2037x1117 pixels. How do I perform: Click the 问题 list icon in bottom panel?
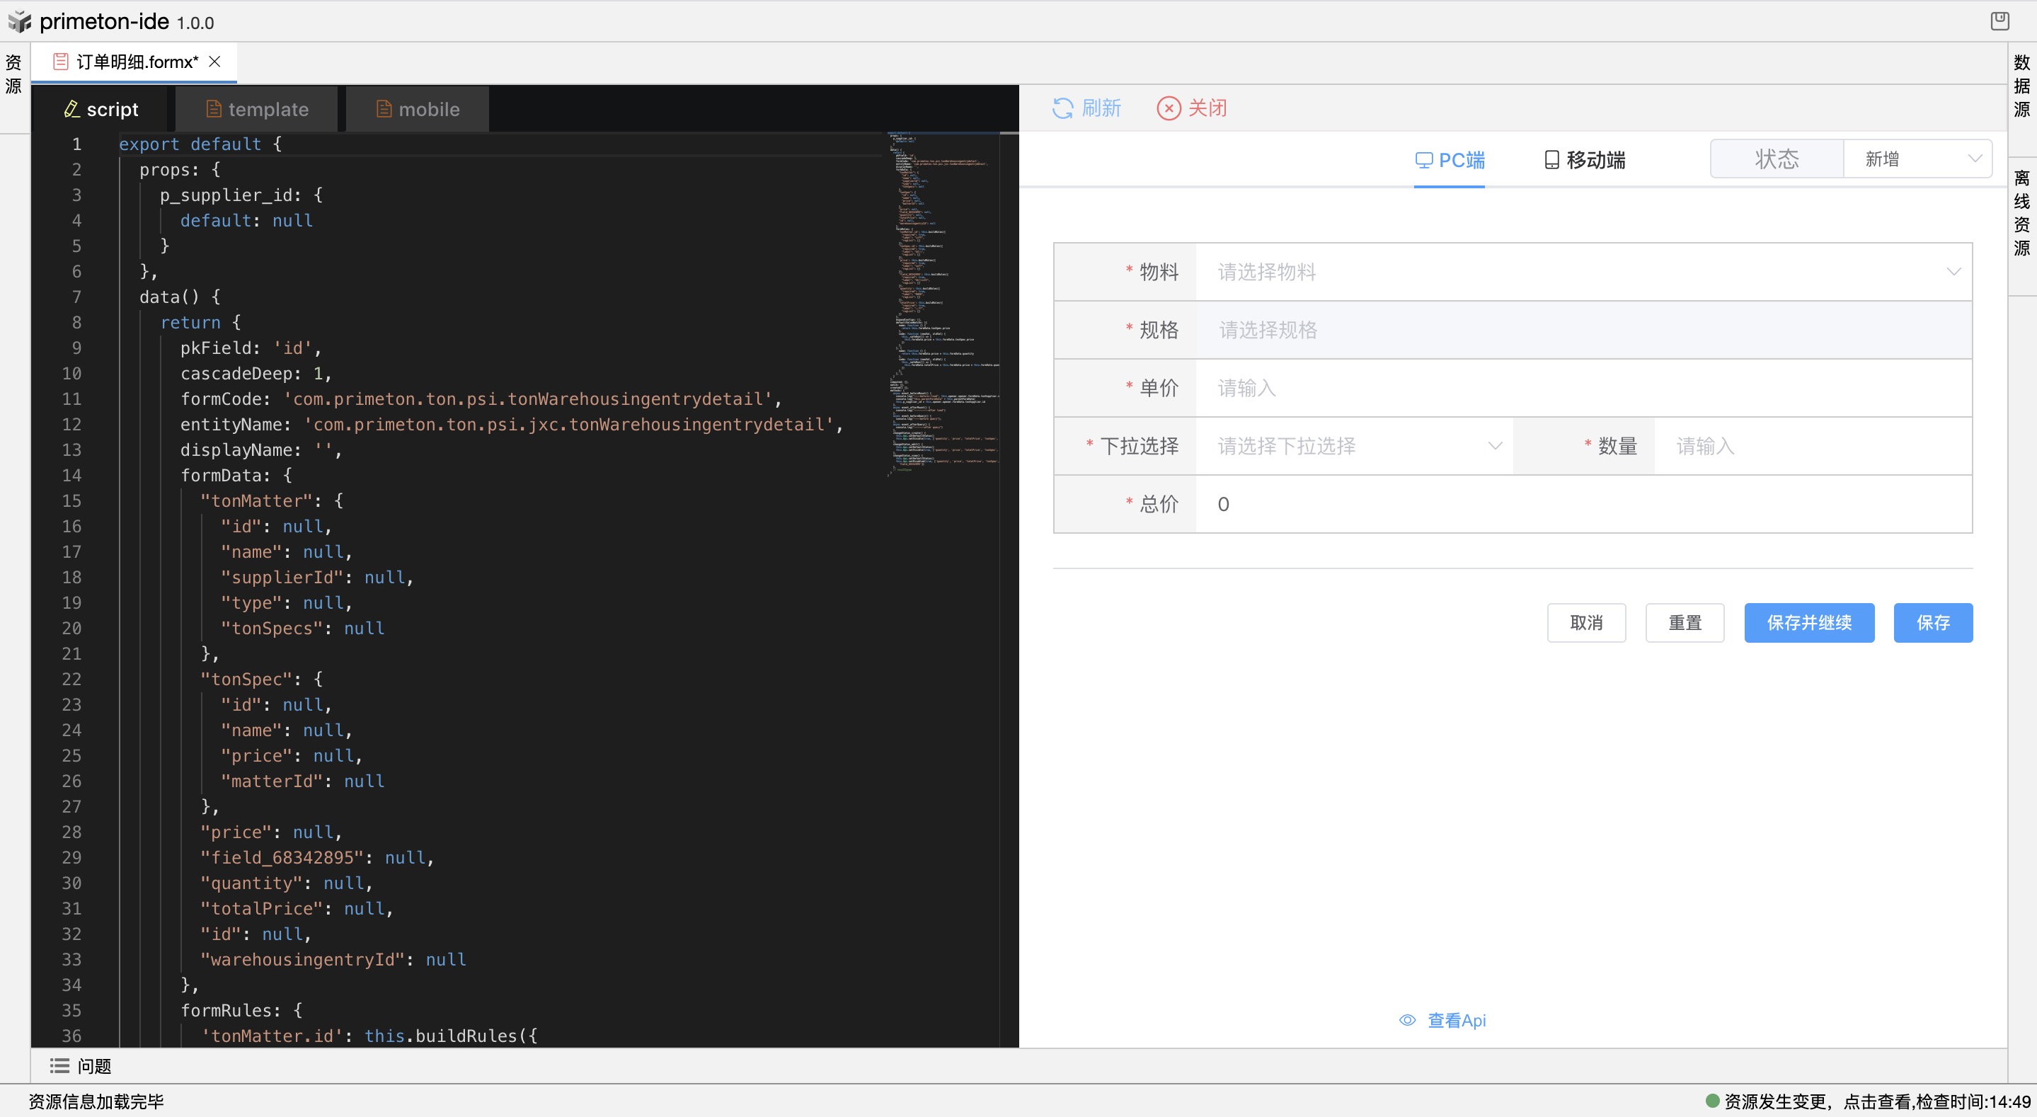point(59,1065)
